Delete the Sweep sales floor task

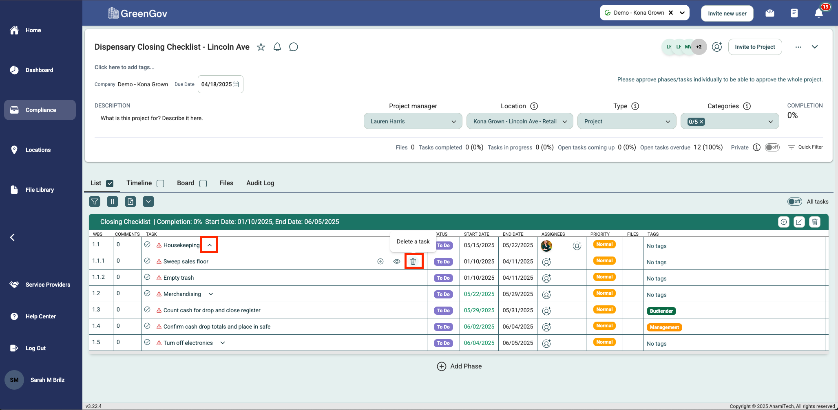[x=413, y=261]
